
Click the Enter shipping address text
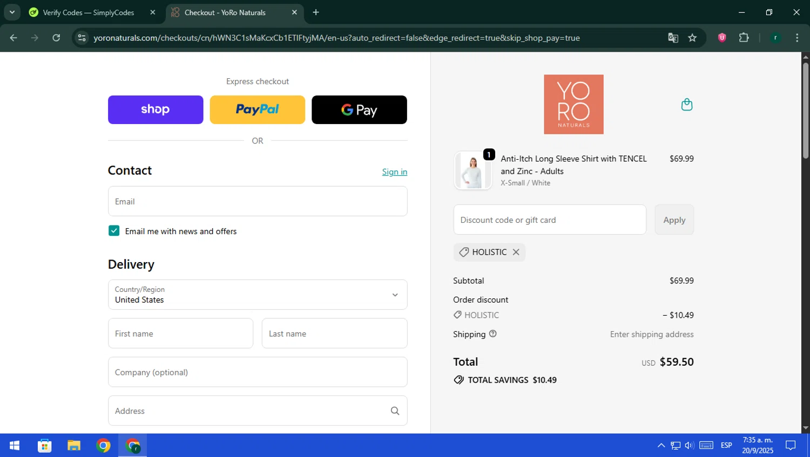652,334
